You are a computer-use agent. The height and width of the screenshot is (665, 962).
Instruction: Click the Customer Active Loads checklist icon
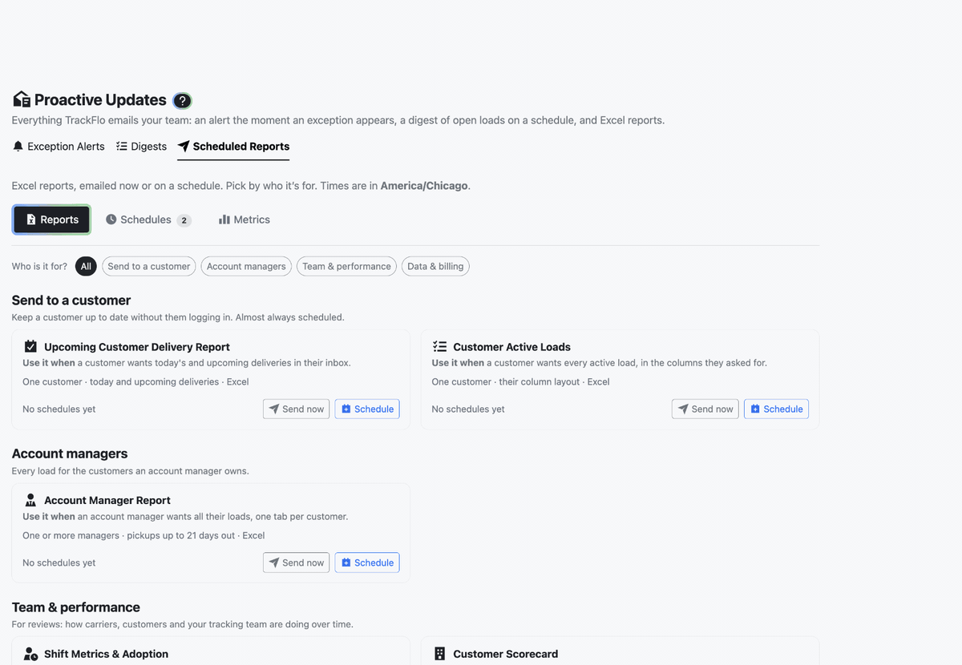[439, 347]
